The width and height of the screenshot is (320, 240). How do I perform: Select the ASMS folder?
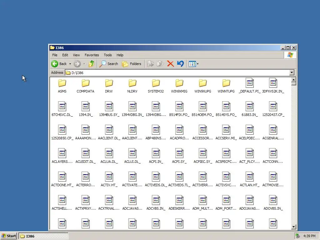[x=62, y=86]
